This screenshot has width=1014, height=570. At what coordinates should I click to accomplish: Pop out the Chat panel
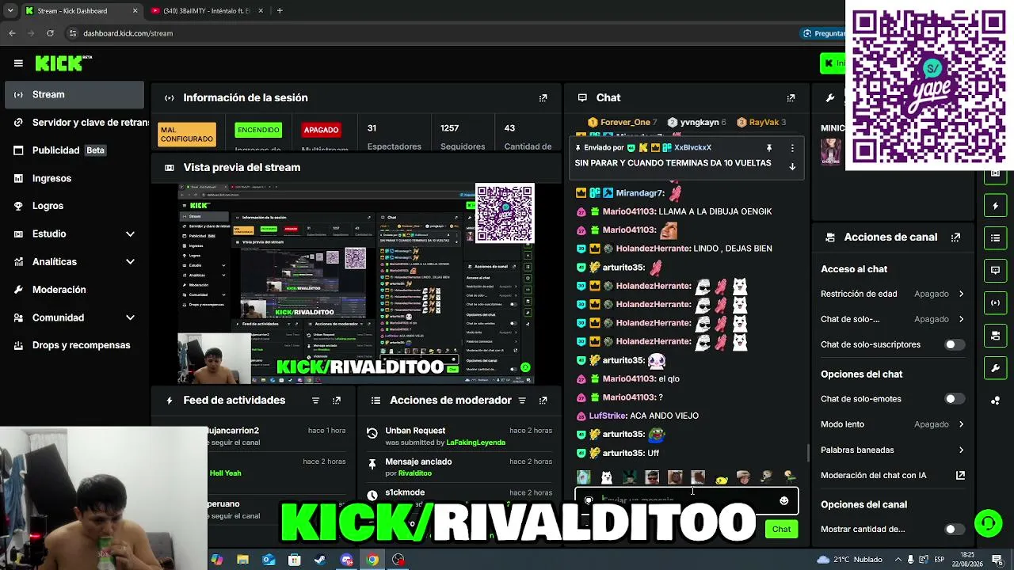(791, 98)
